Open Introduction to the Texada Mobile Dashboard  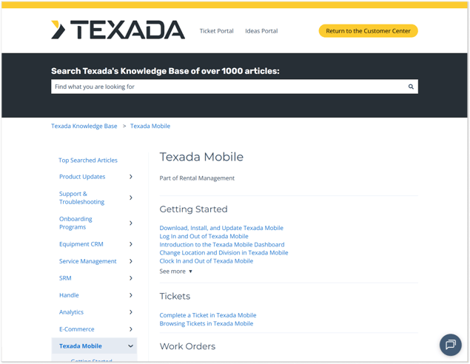(222, 244)
